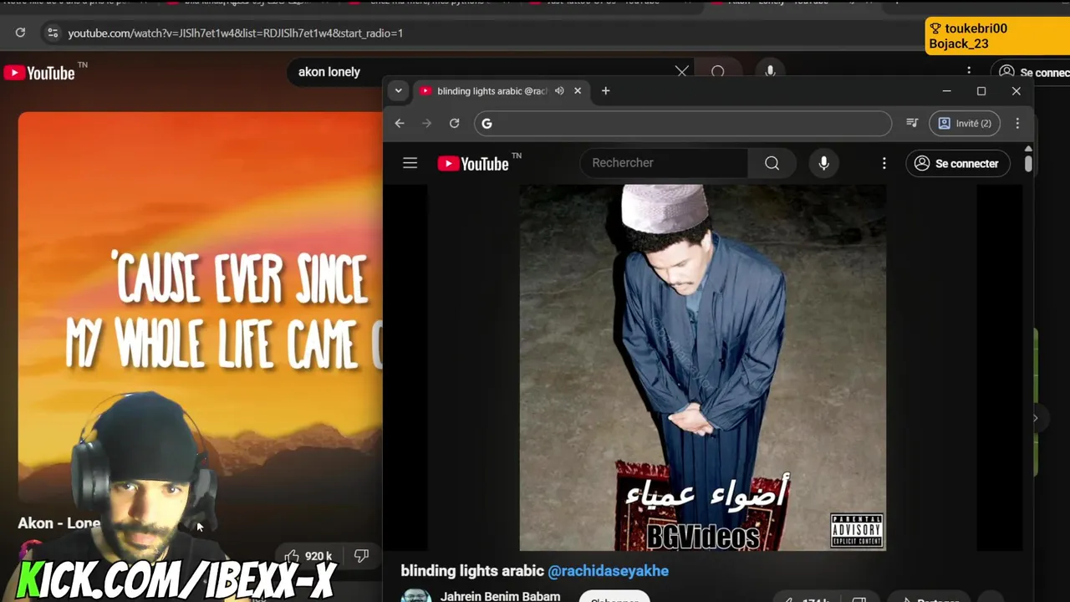
Task: Click the Rechercher search field
Action: pos(666,163)
